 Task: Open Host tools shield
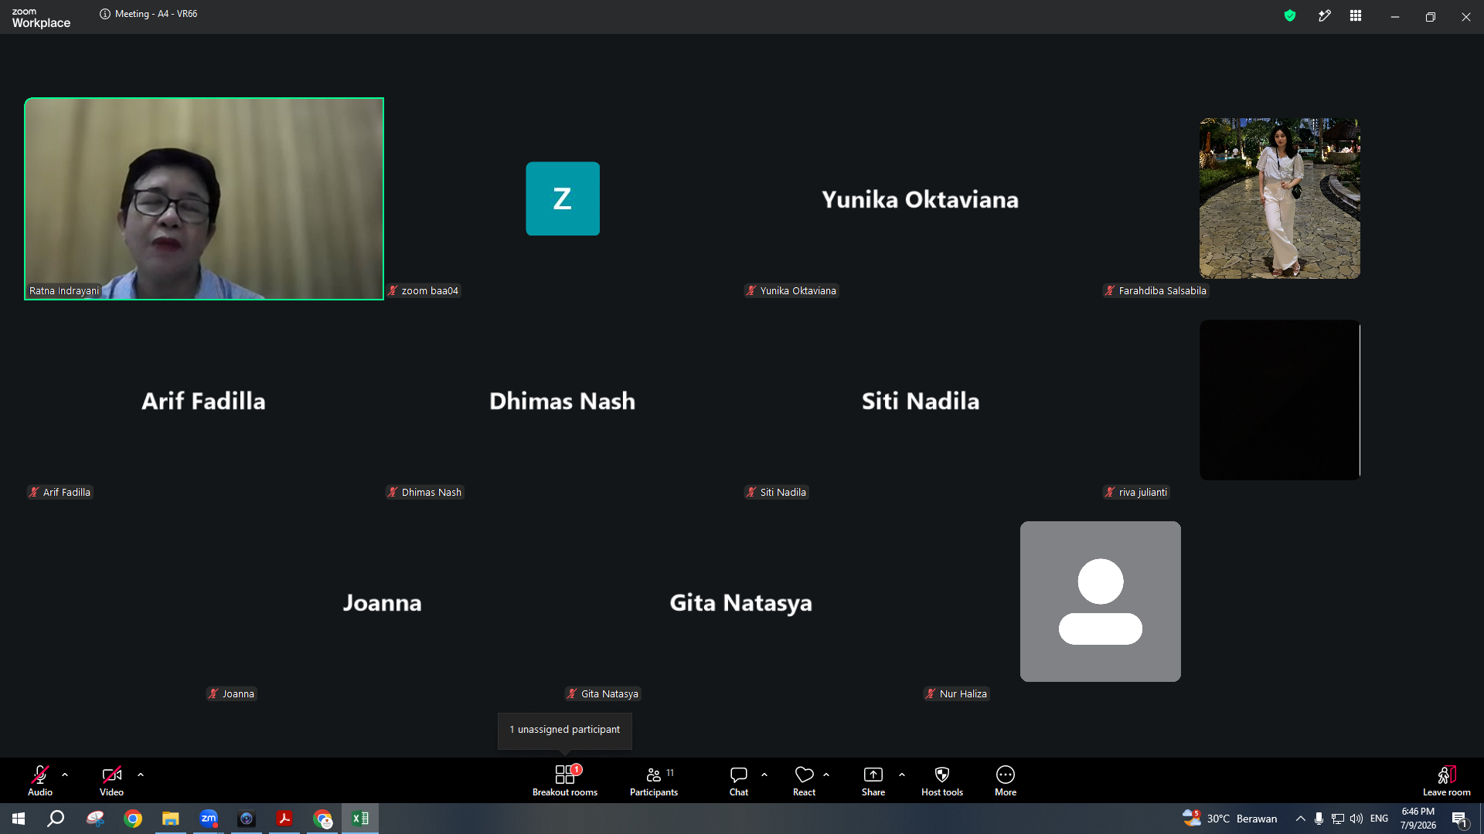point(942,780)
